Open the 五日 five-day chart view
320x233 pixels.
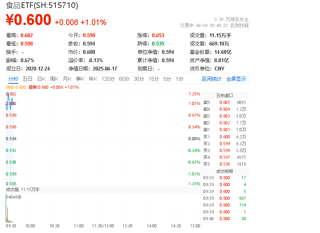point(27,79)
